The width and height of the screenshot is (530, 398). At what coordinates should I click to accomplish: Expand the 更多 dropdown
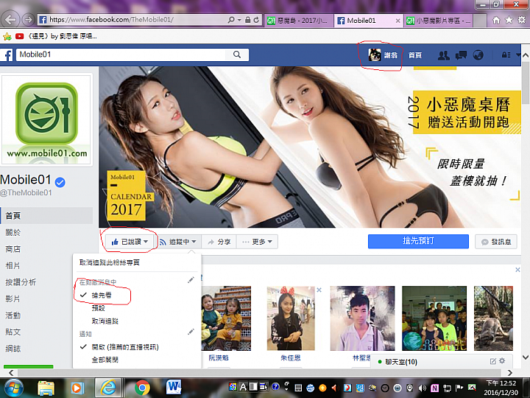click(257, 242)
